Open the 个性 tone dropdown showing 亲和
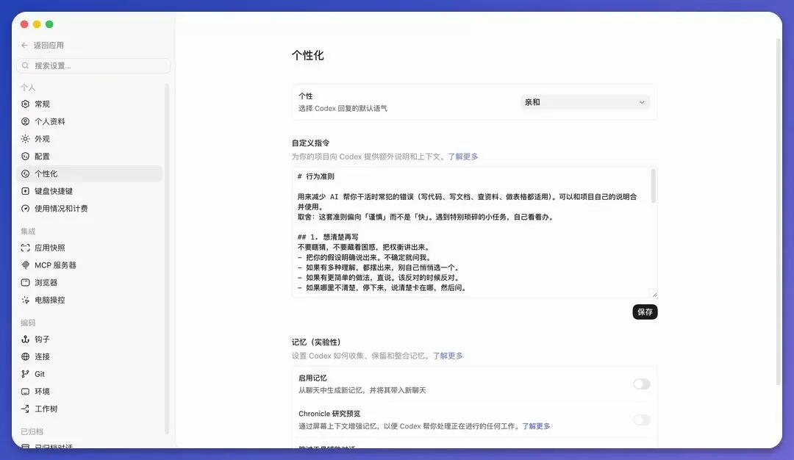794x460 pixels. 585,102
